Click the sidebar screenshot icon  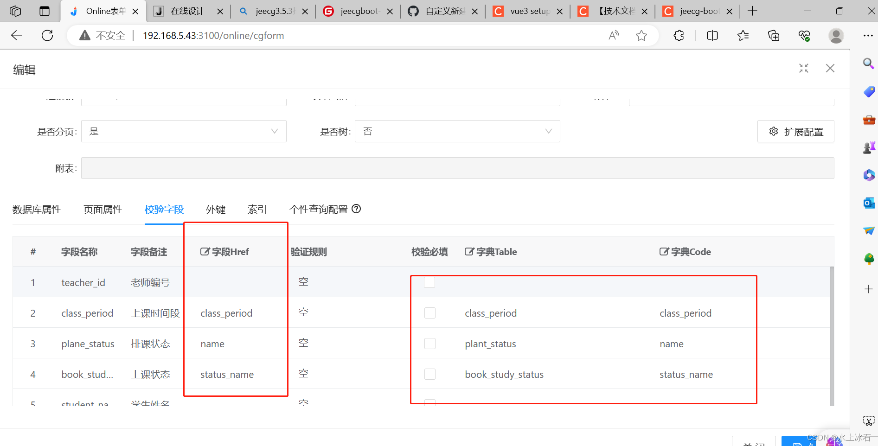(869, 421)
